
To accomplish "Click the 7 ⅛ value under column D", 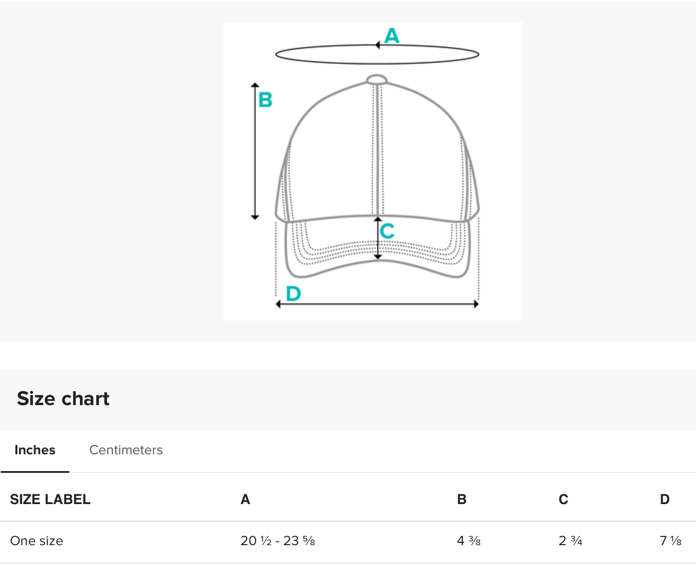I will tap(671, 541).
